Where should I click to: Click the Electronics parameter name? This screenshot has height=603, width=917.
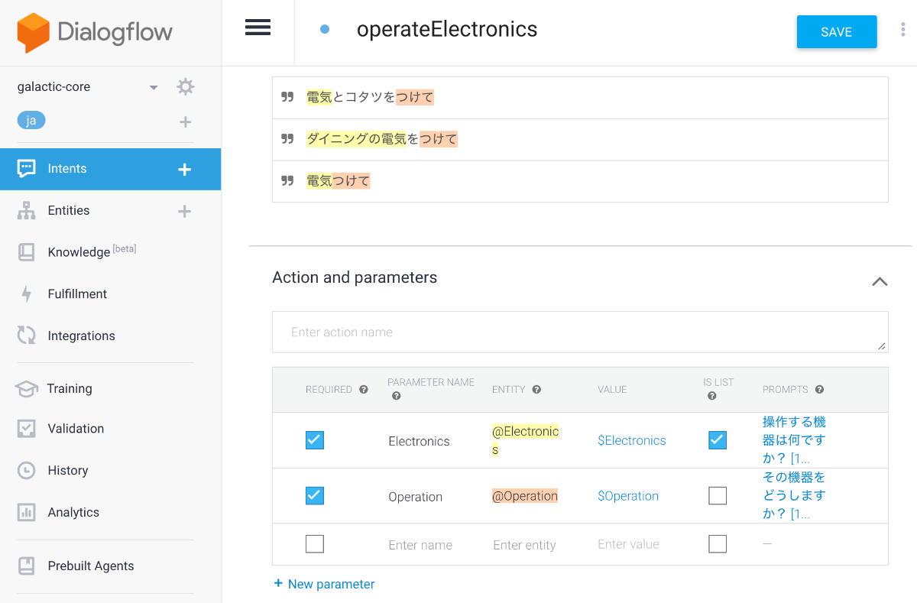(419, 441)
